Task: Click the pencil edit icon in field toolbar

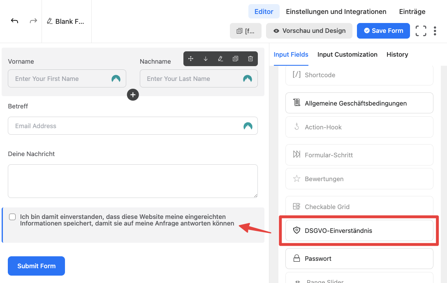Action: [220, 59]
